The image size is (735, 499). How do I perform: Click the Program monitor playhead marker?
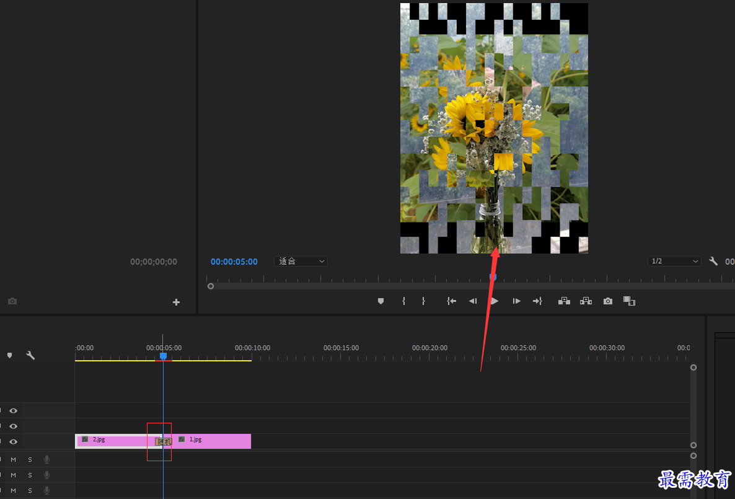tap(493, 277)
